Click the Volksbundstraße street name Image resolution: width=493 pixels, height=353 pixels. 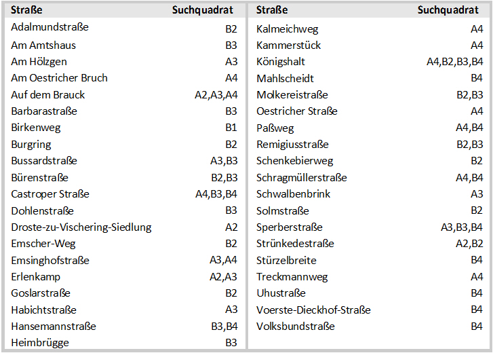click(x=295, y=327)
